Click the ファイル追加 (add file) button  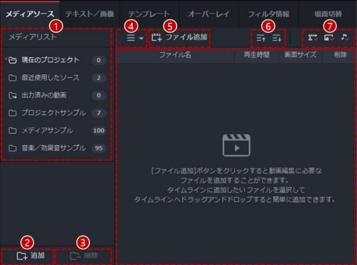pyautogui.click(x=180, y=38)
